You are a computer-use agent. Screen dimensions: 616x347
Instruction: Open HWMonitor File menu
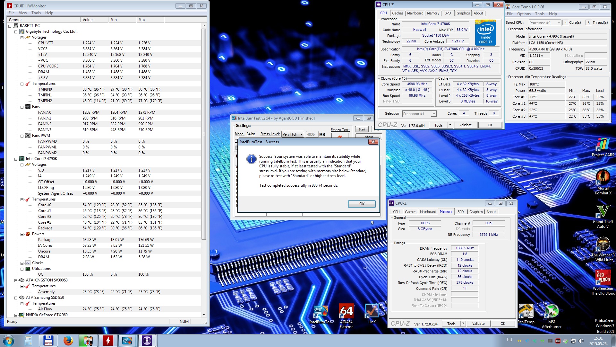12,13
